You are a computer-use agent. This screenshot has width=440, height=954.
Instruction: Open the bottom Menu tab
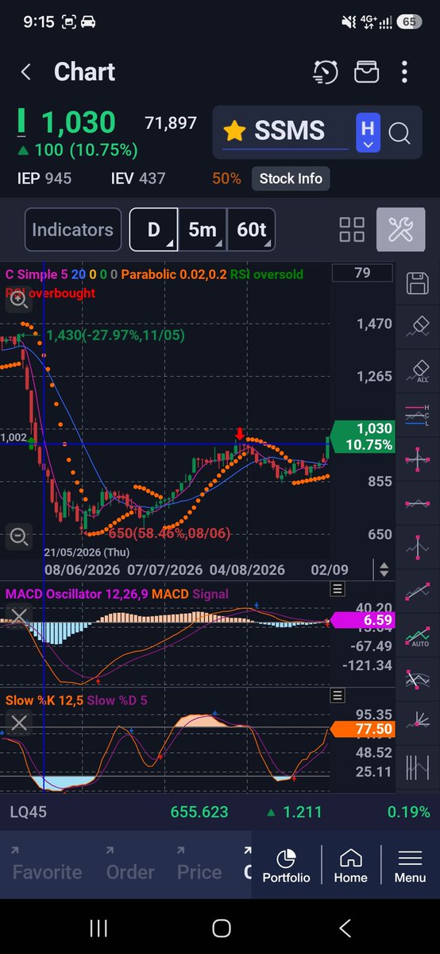[410, 866]
